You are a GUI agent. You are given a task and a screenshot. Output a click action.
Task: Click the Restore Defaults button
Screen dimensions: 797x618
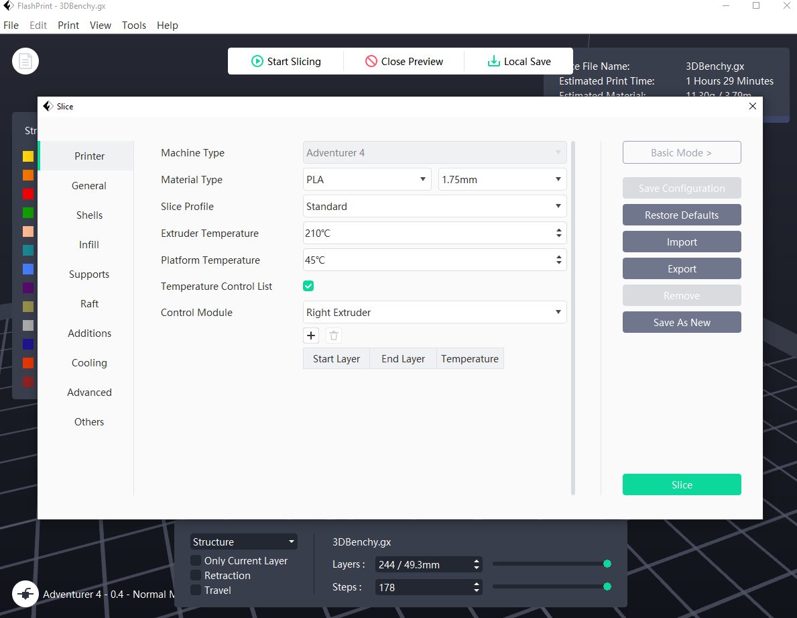coord(682,215)
